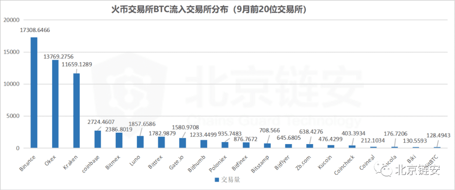Select data label 2724.4607
The width and height of the screenshot is (455, 190).
[101, 122]
